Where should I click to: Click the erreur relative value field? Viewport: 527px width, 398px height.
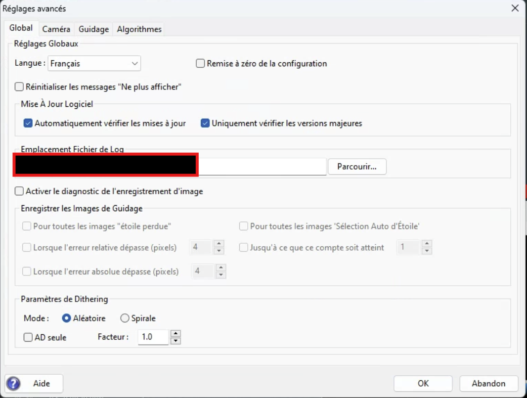click(201, 247)
